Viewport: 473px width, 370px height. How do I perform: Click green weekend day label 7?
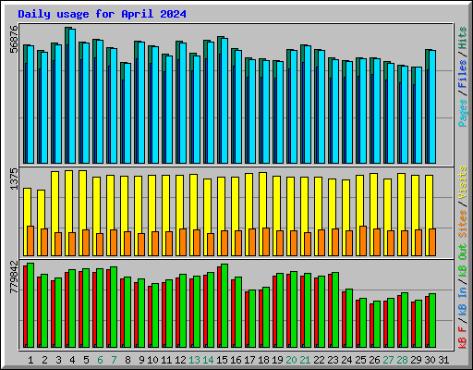(114, 360)
